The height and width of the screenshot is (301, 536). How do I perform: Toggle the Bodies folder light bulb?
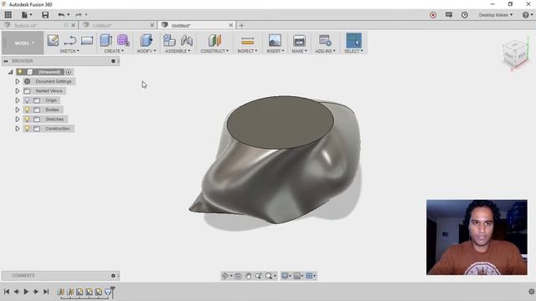tap(27, 110)
